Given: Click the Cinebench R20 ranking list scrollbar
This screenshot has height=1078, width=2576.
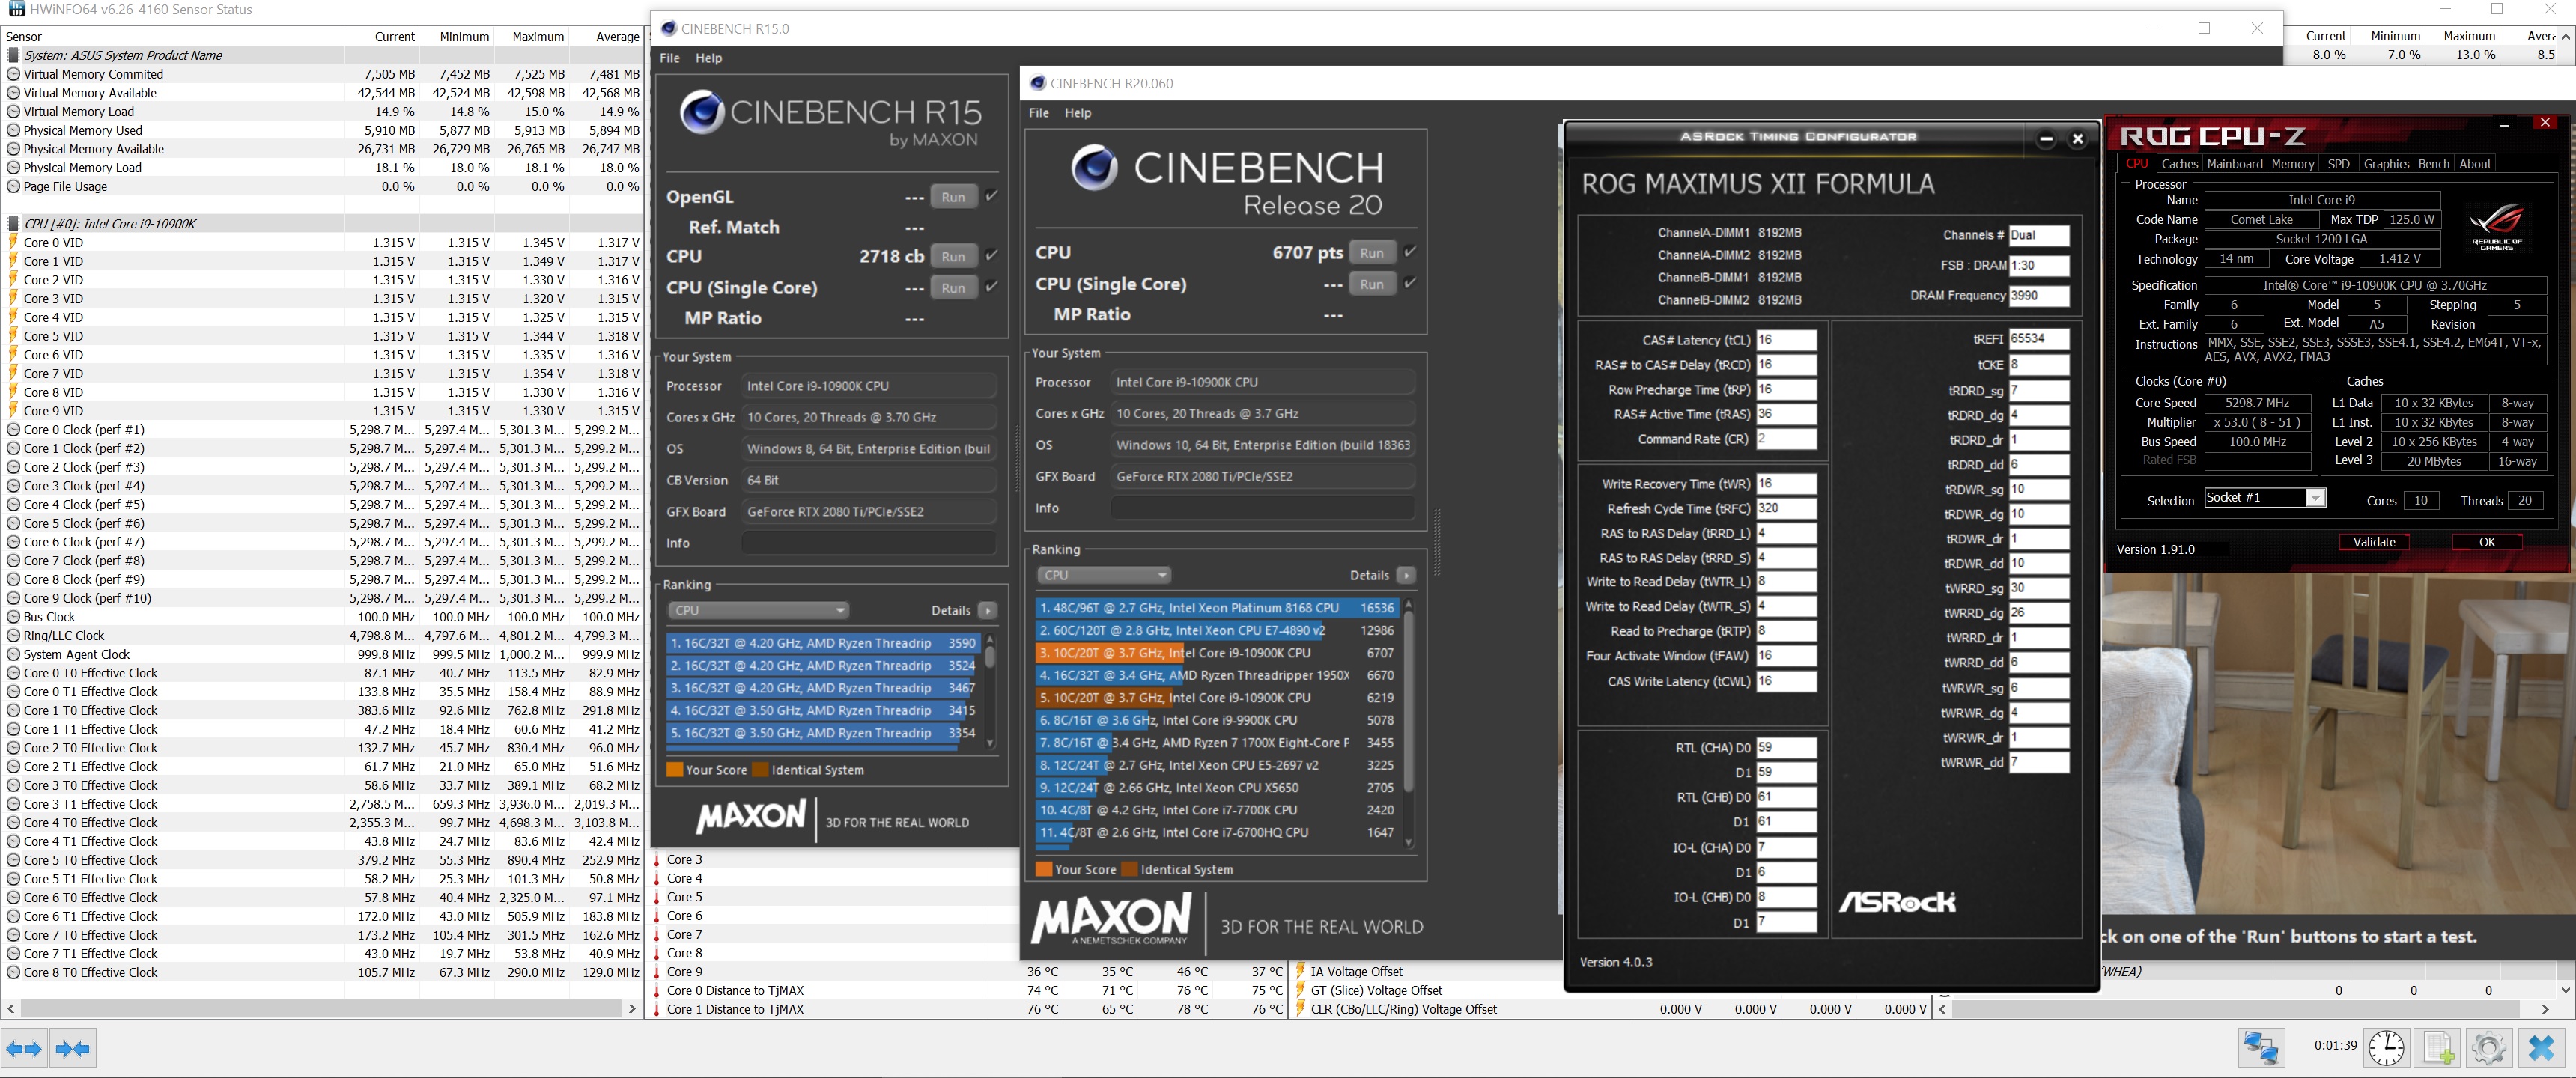Looking at the screenshot, I should [1409, 700].
